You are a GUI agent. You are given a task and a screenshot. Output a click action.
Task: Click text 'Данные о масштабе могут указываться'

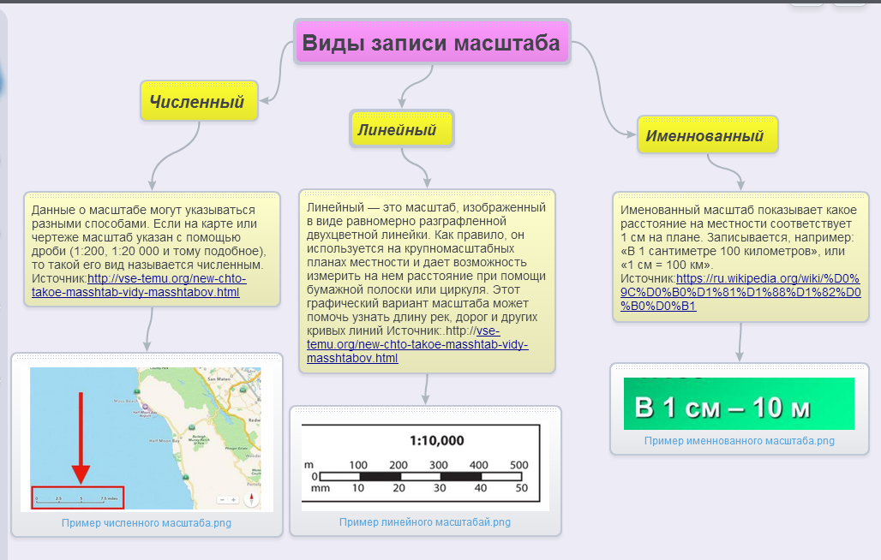(x=143, y=210)
